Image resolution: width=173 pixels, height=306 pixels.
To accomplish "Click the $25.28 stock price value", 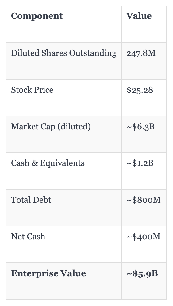I will click(x=140, y=90).
